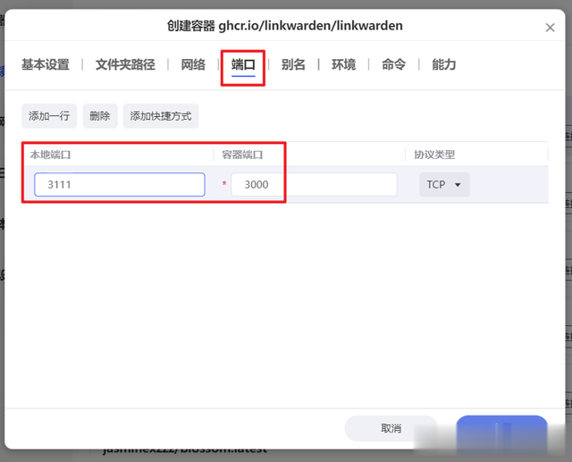Open the 命令 tab
This screenshot has width=572, height=462.
click(393, 64)
